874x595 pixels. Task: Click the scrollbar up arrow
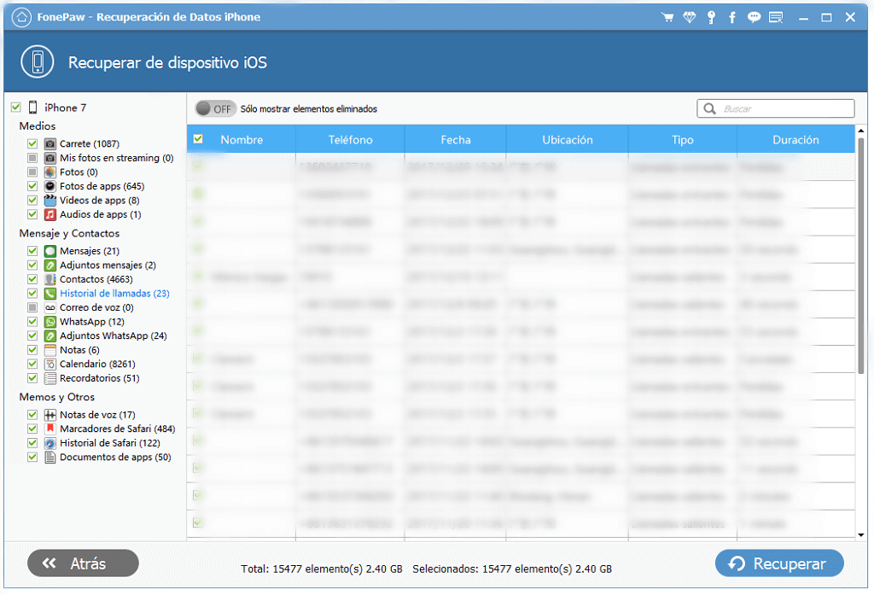pyautogui.click(x=861, y=131)
